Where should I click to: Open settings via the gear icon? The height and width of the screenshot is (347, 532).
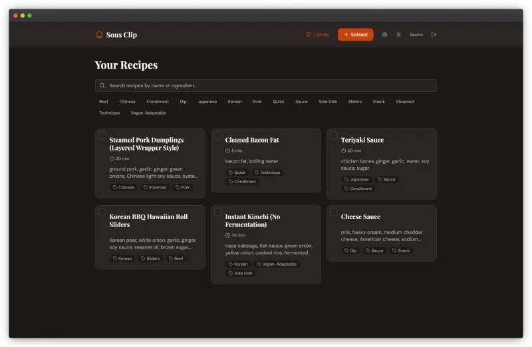pos(384,35)
